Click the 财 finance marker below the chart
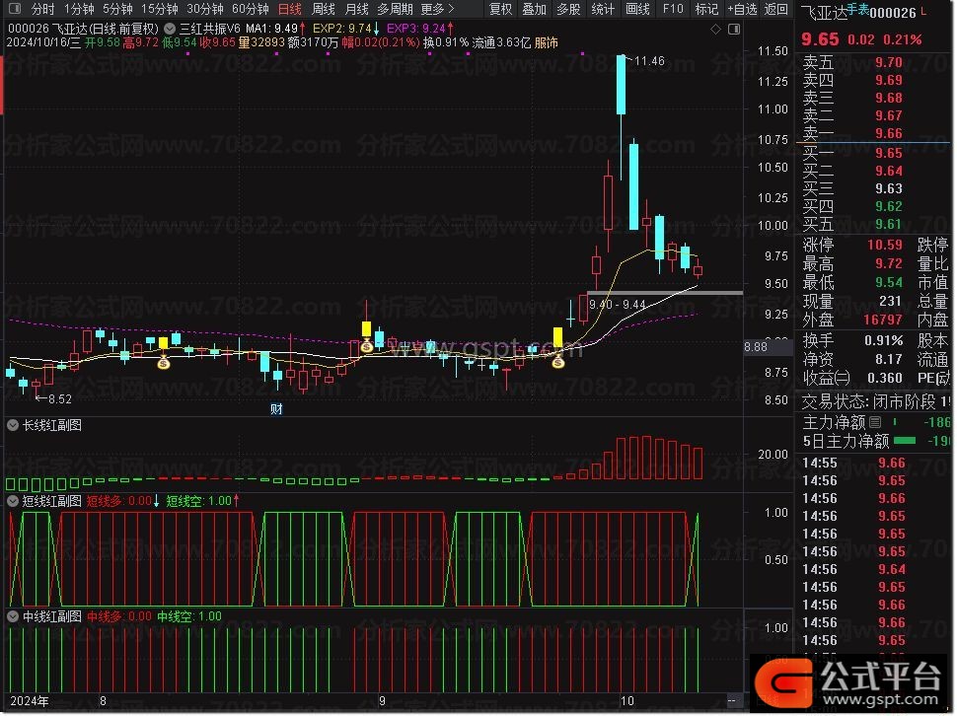957x716 pixels. pos(276,408)
